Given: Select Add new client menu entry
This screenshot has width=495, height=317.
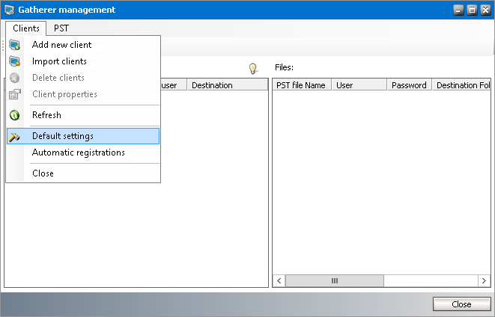Looking at the screenshot, I should (x=61, y=45).
